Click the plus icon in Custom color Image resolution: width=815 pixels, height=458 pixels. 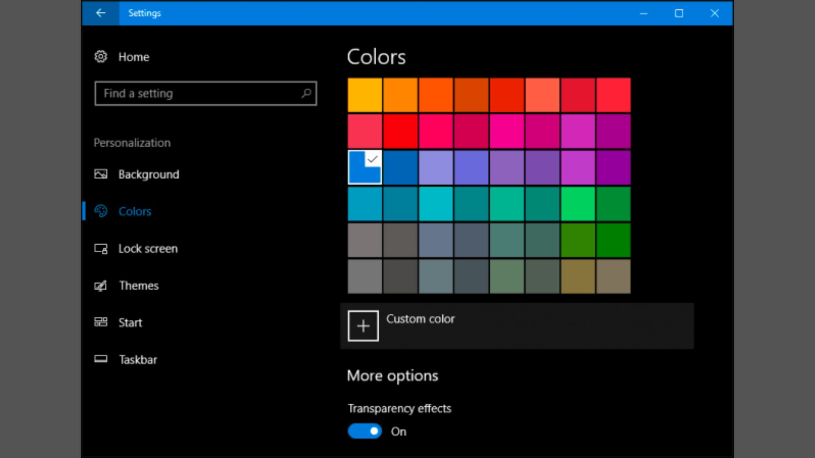click(x=363, y=326)
